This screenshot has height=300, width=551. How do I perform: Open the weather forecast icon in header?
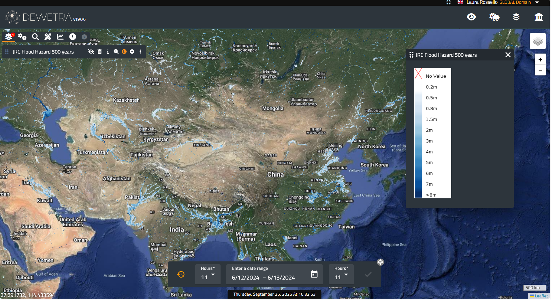494,17
